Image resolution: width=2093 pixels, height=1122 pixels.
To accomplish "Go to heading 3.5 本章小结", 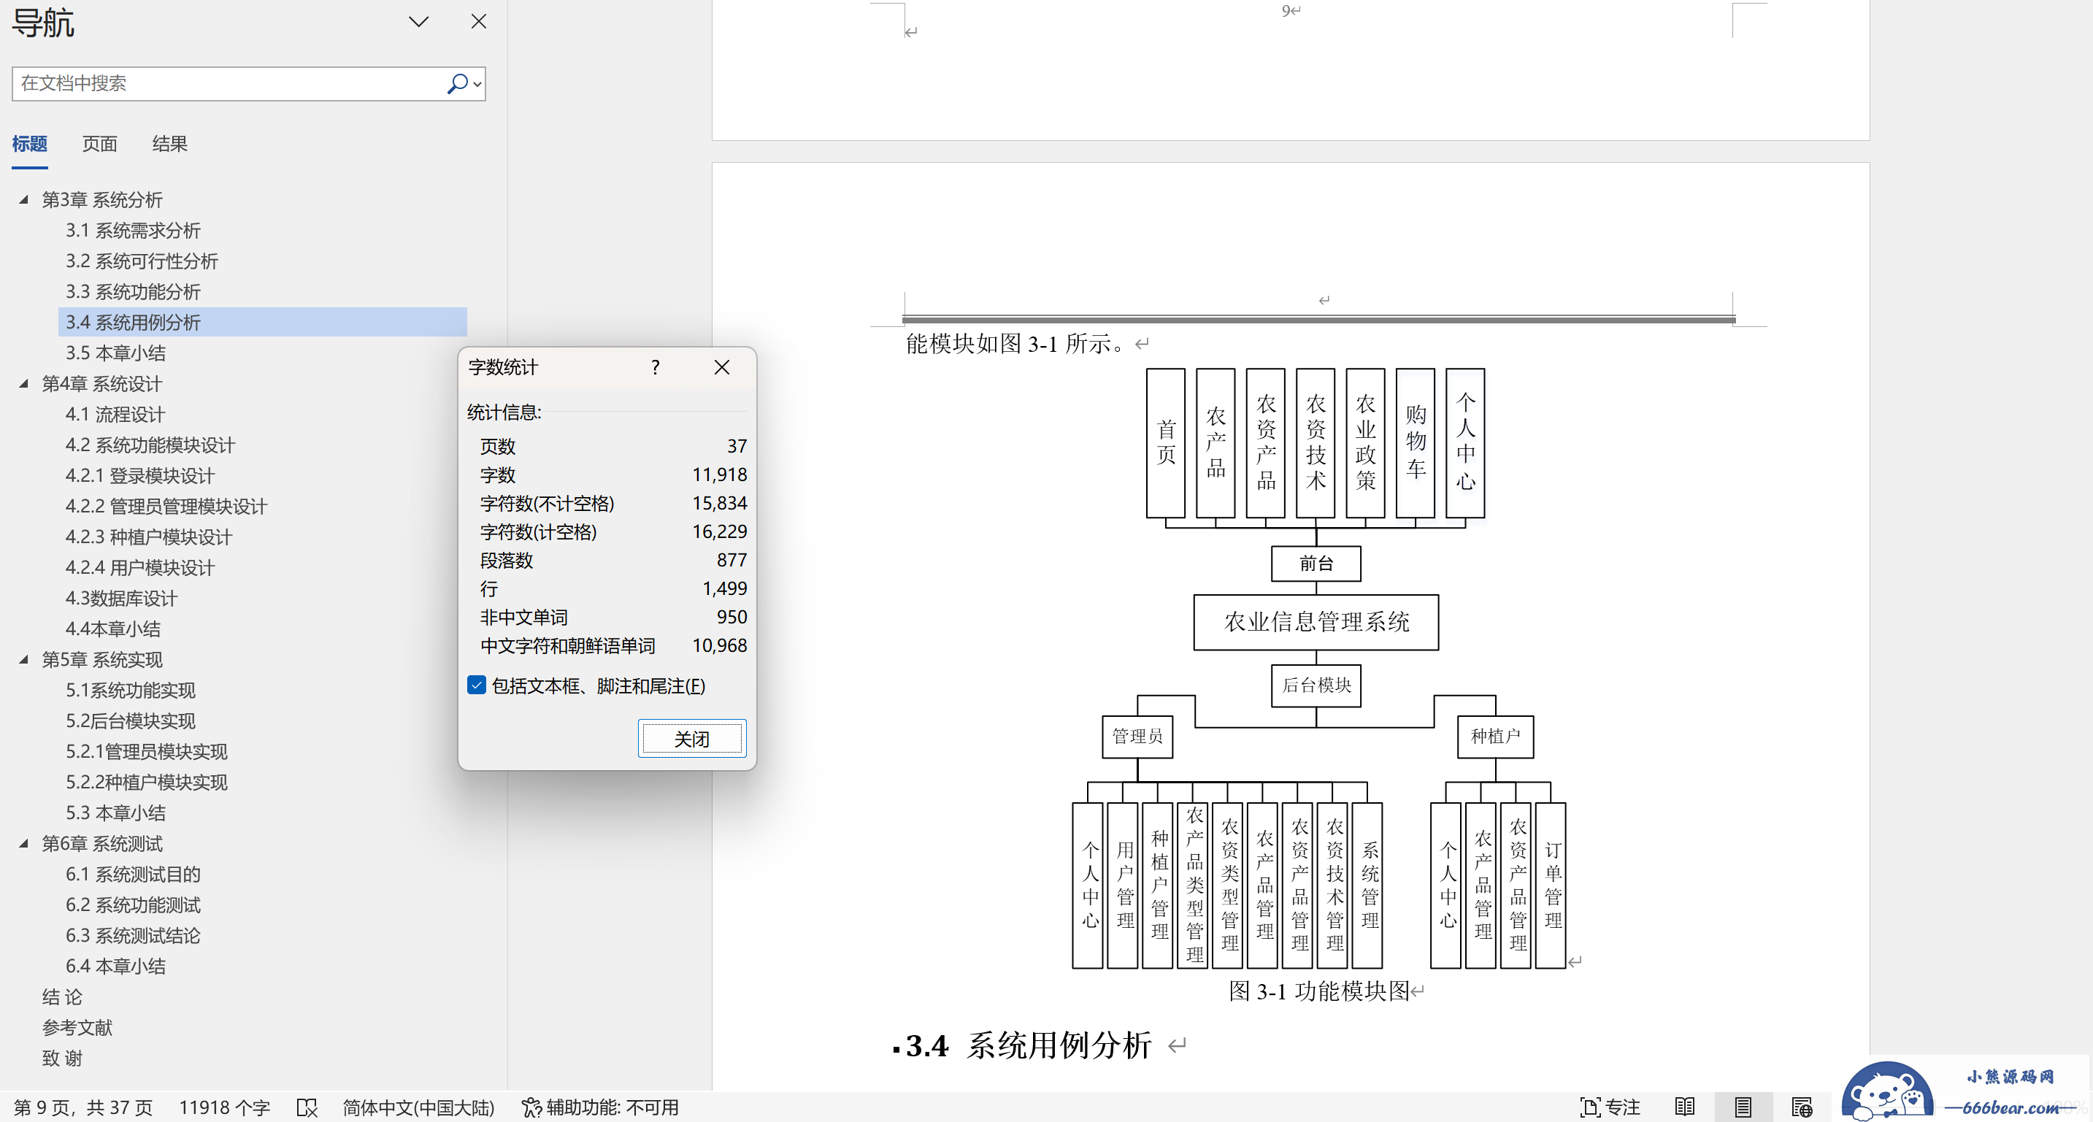I will [115, 353].
